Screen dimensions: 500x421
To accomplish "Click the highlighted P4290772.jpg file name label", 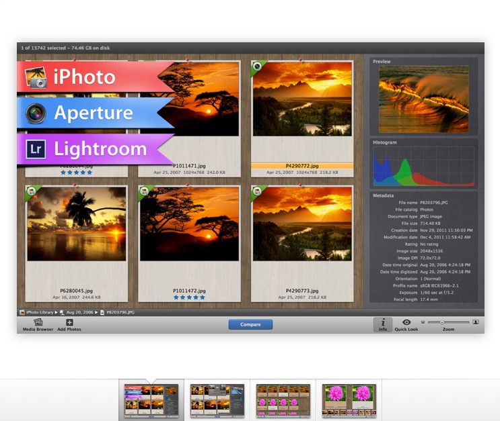I will [x=302, y=165].
